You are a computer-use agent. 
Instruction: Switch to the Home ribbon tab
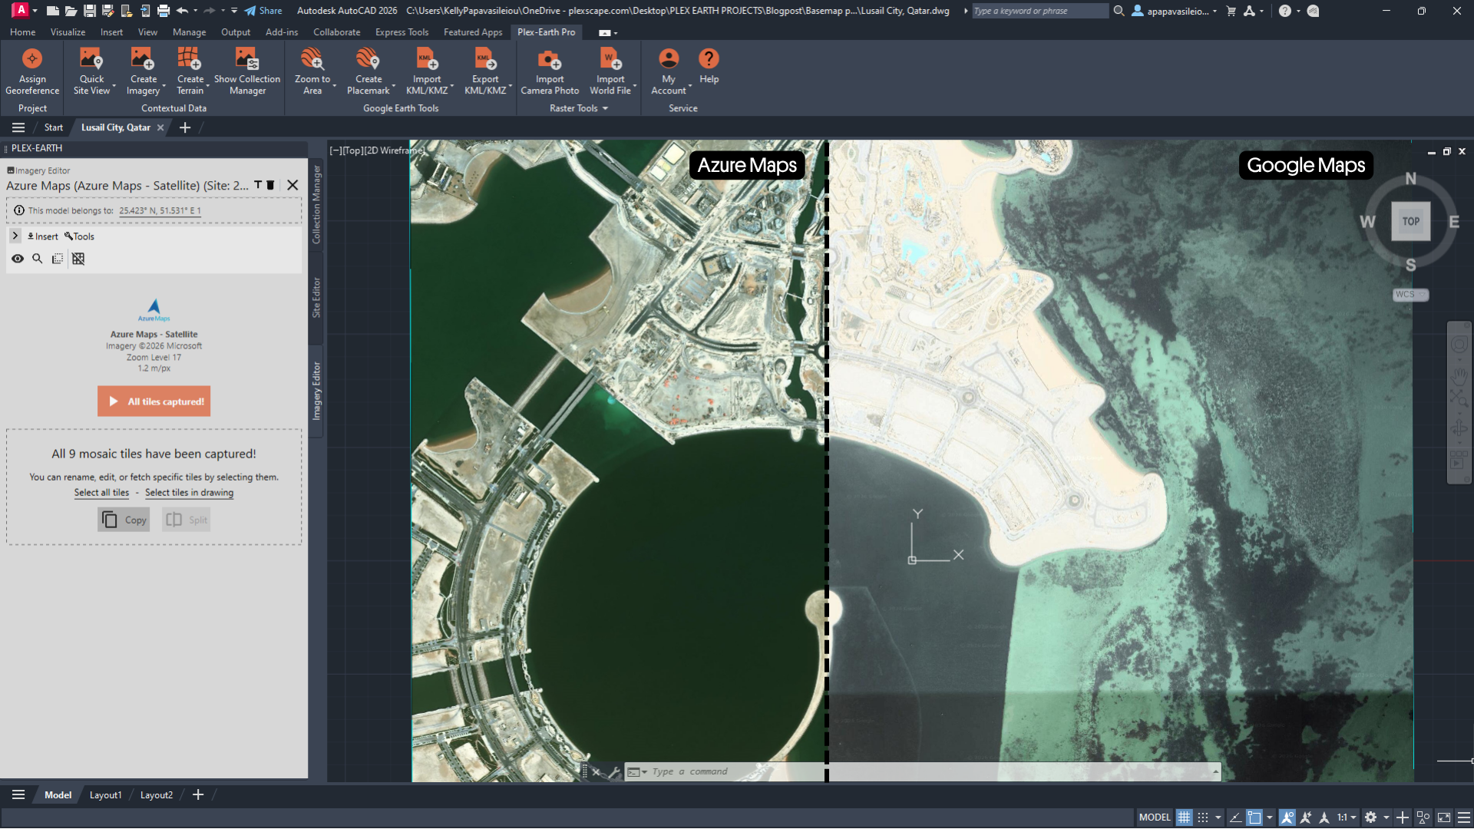[22, 32]
